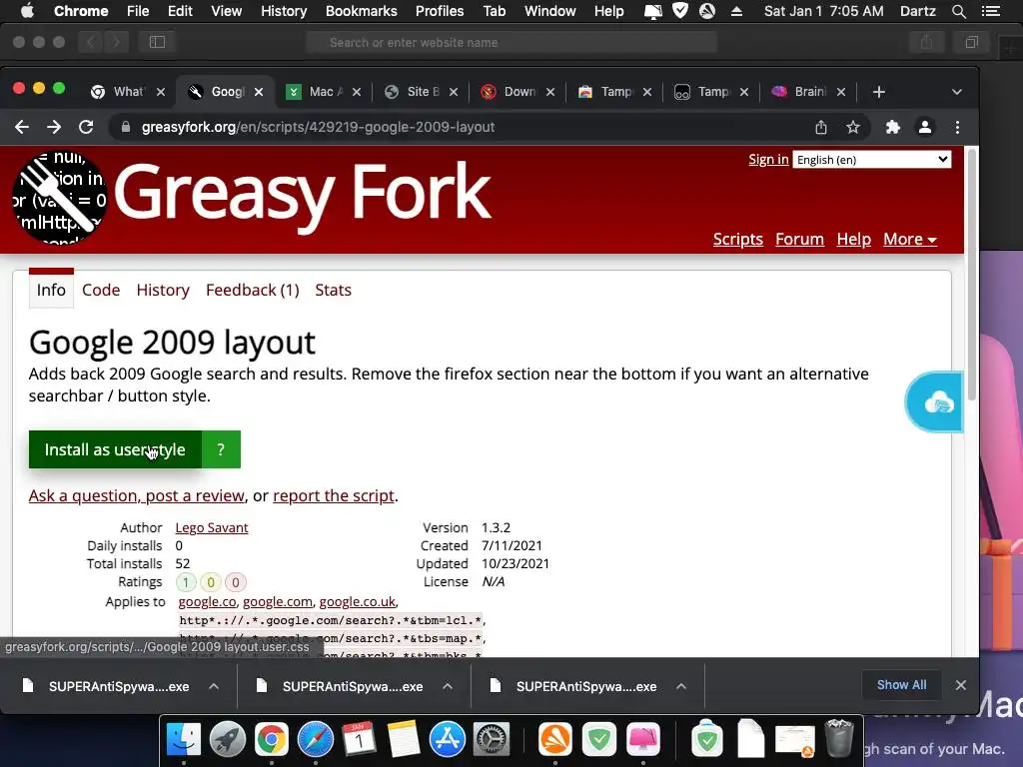Screen dimensions: 1023x767
Task: Reload the Greasy Fork page
Action: click(86, 127)
